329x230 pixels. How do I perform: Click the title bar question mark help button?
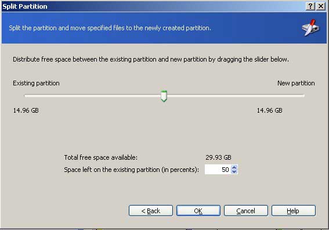click(310, 6)
